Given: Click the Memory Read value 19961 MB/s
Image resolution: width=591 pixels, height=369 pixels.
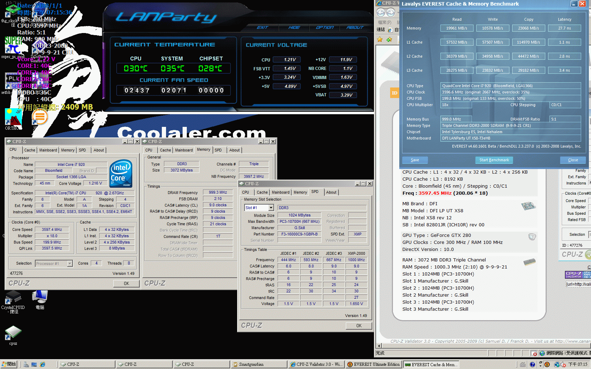Looking at the screenshot, I should 457,28.
